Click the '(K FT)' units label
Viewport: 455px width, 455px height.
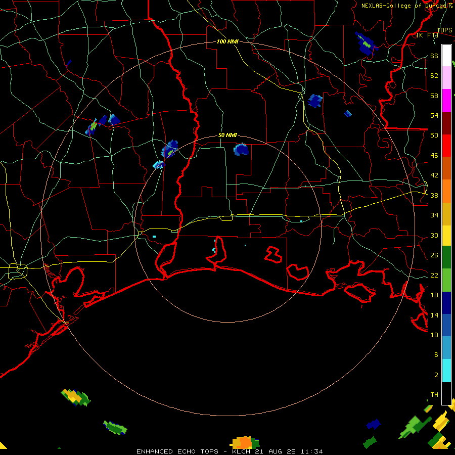[x=427, y=35]
